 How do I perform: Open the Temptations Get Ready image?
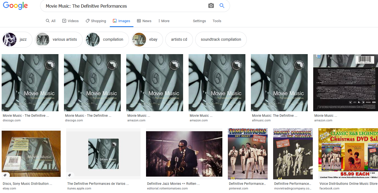pyautogui.click(x=248, y=154)
